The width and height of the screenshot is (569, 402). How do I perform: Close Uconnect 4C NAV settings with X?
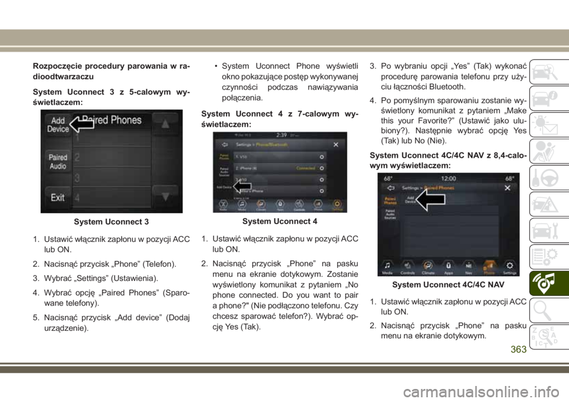507,188
